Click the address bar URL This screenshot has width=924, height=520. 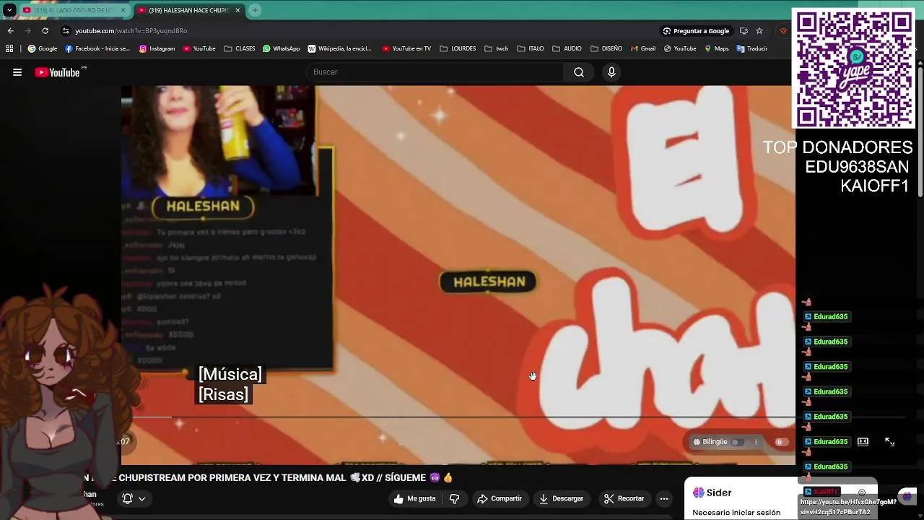[131, 31]
